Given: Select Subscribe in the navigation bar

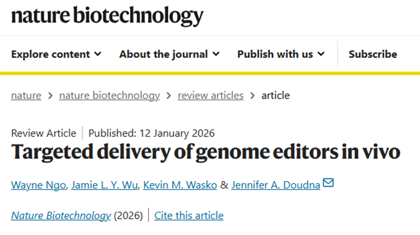Looking at the screenshot, I should coord(373,54).
